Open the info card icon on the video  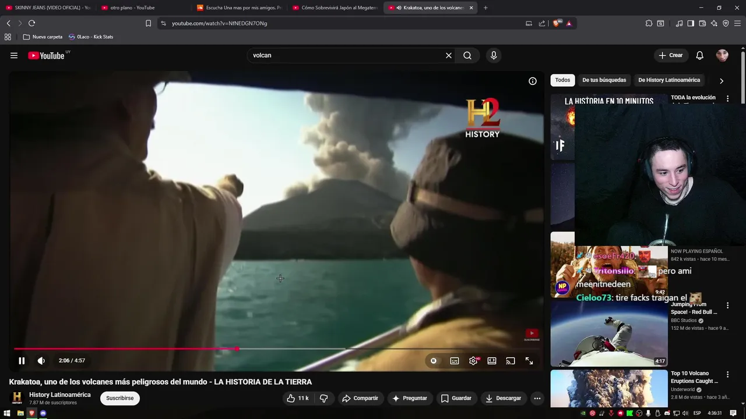tap(533, 81)
